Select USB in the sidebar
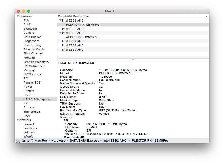Screen dimensions: 224x164 pos(26,115)
